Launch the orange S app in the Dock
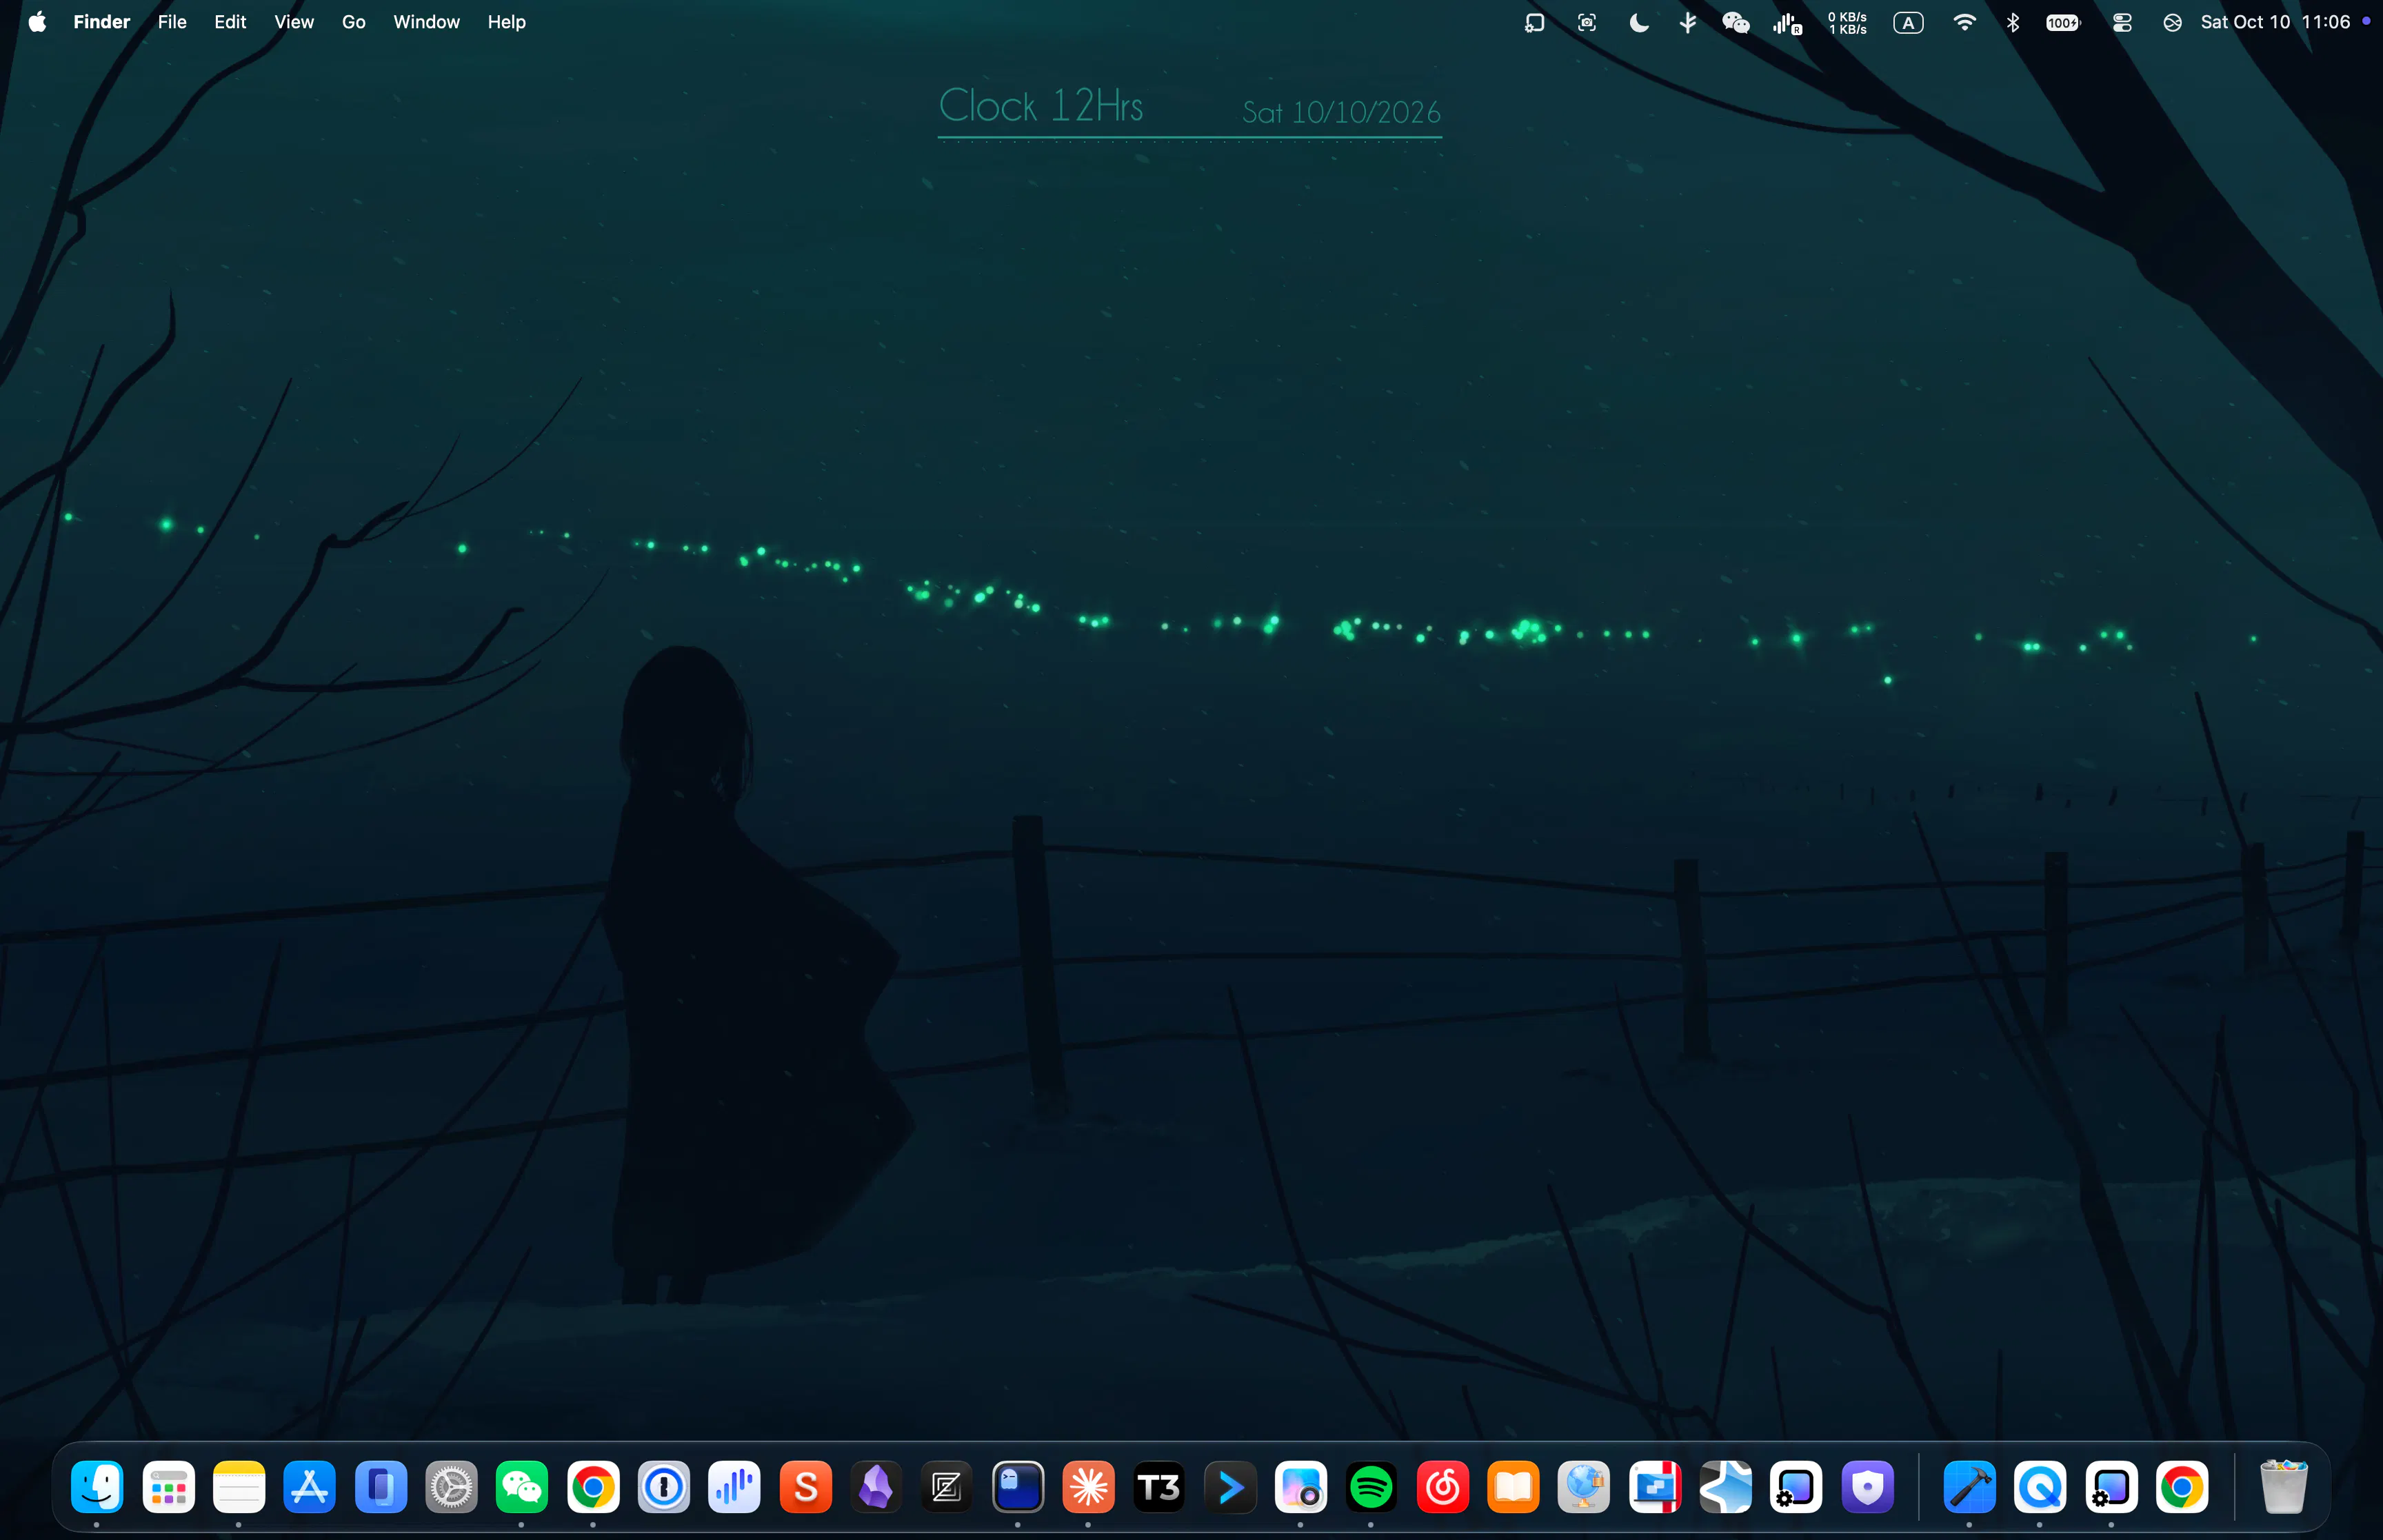 (806, 1487)
